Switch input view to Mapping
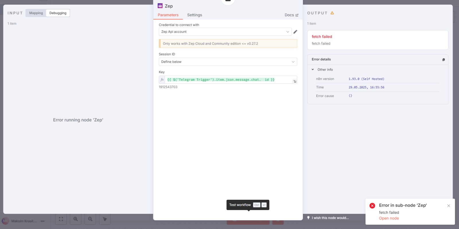 click(x=36, y=13)
